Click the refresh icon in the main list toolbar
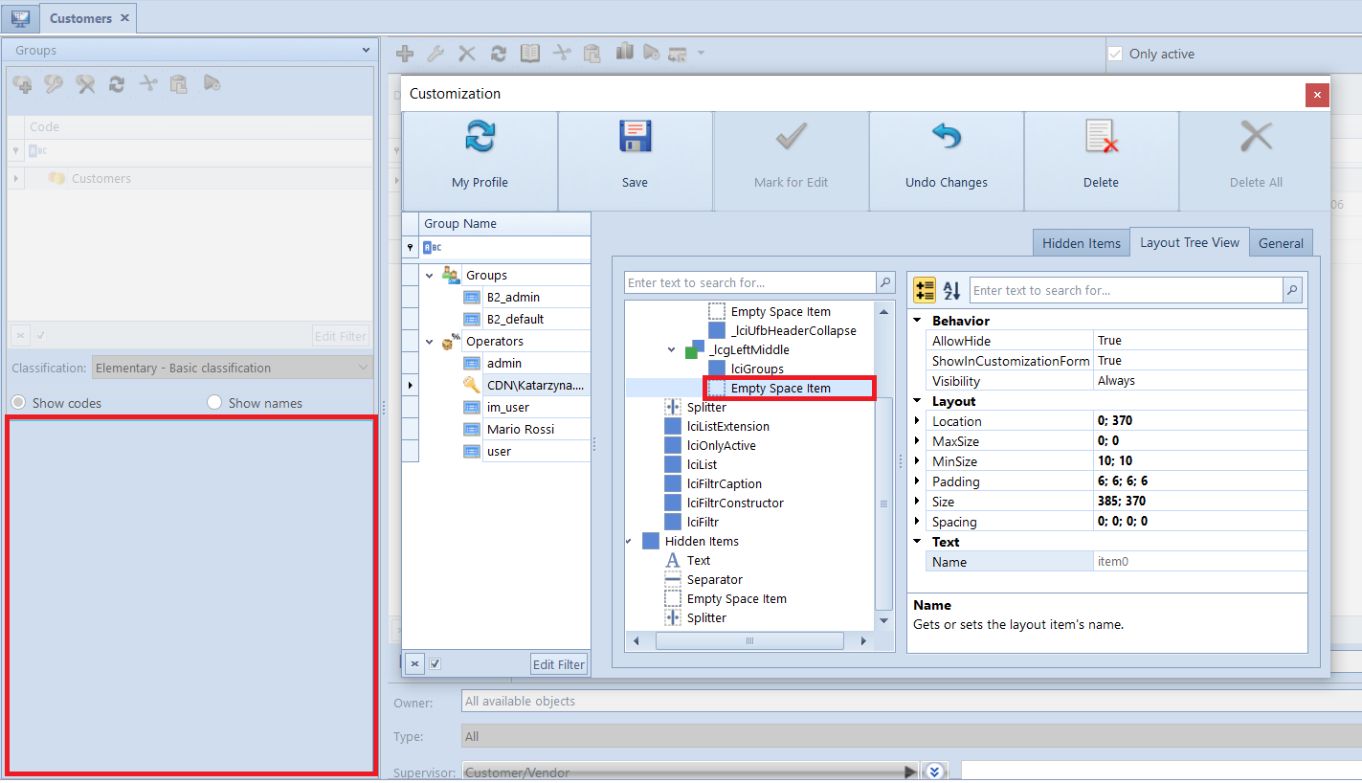 tap(499, 54)
